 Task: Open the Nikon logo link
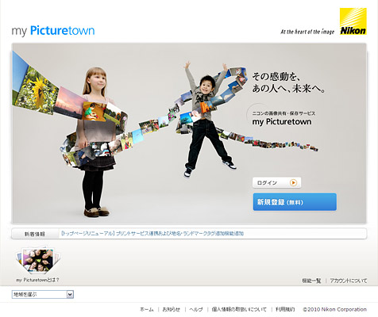353,21
